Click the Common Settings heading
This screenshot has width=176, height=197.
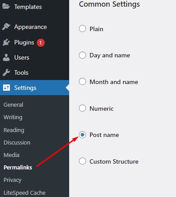[x=110, y=4]
